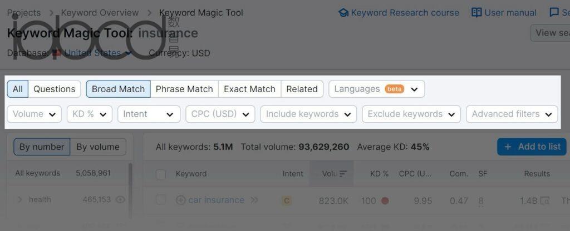Click the double arrows after car insurance
Viewport: 570px width, 231px height.
[x=254, y=200]
